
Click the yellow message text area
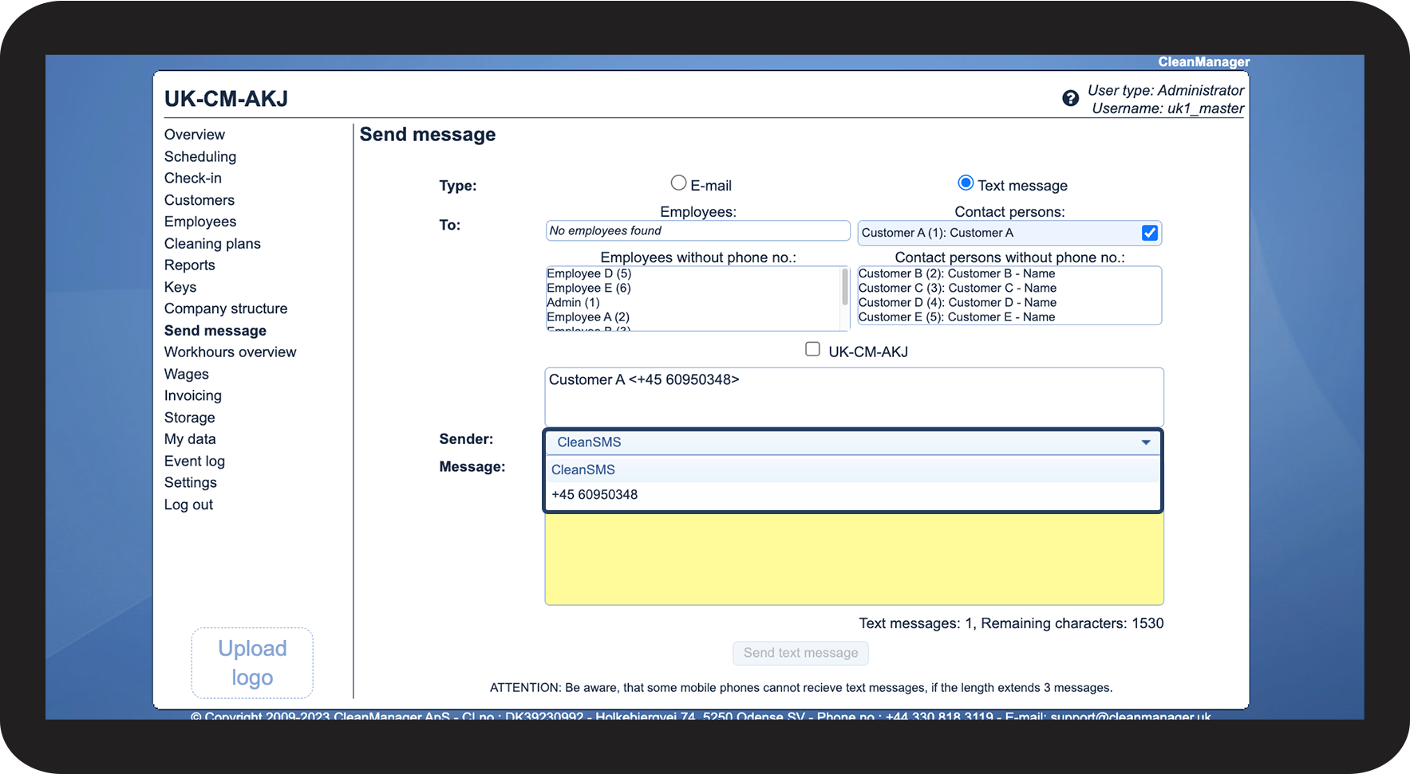[x=854, y=558]
